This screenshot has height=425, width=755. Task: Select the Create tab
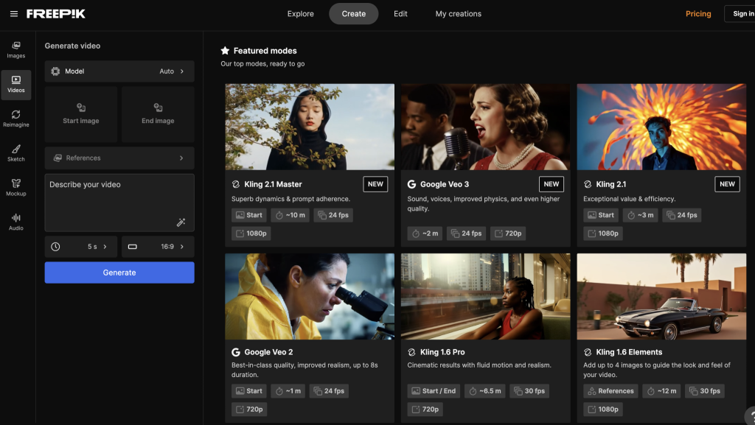tap(353, 14)
